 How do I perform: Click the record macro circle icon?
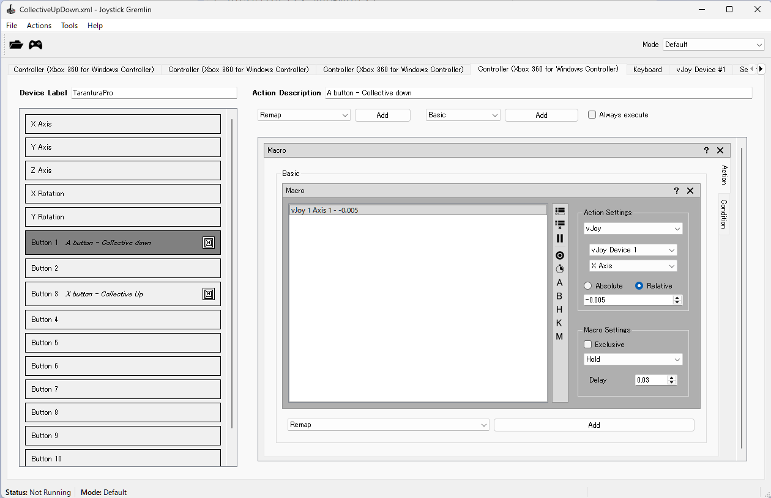click(559, 255)
